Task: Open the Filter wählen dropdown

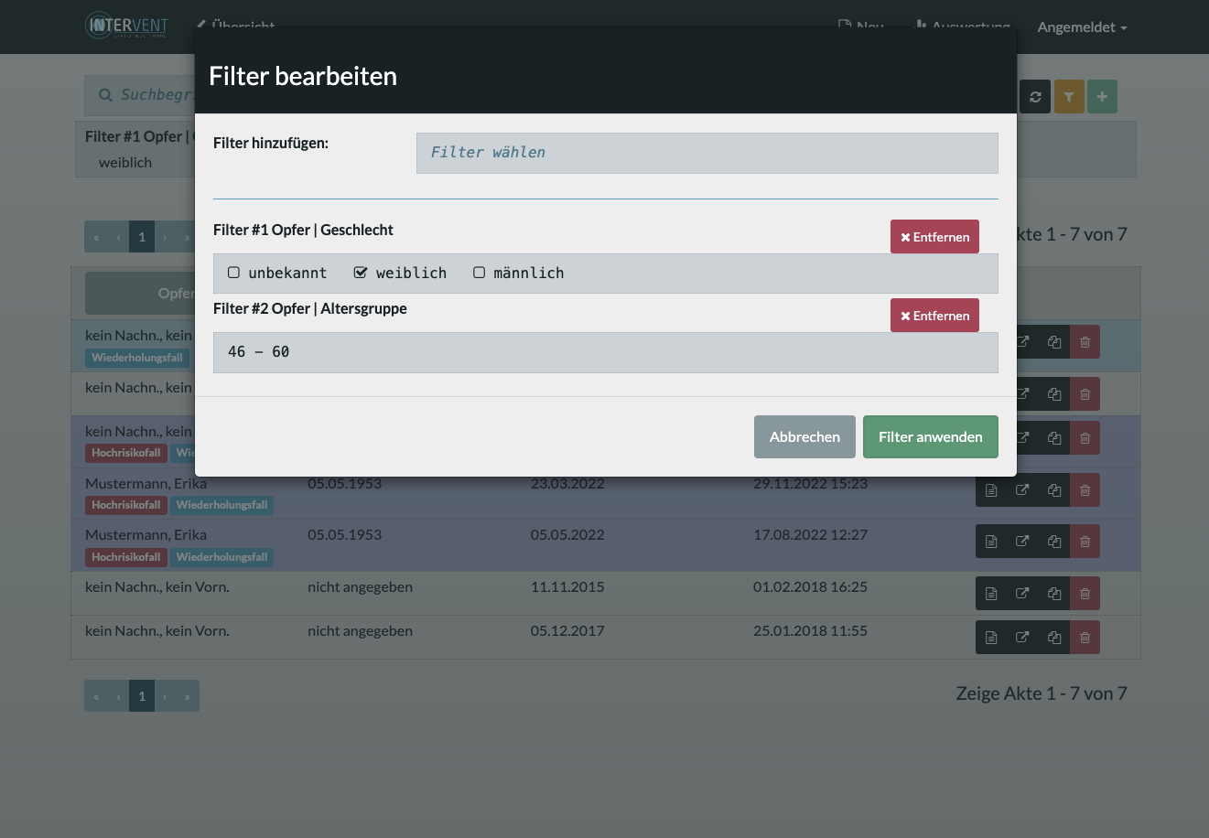Action: (x=707, y=153)
